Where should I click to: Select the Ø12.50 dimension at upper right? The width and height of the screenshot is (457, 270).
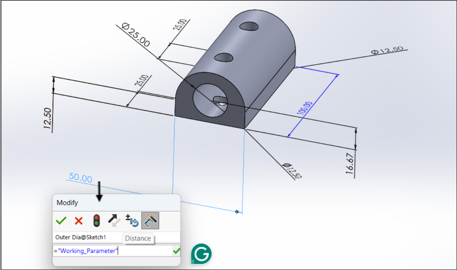(387, 51)
